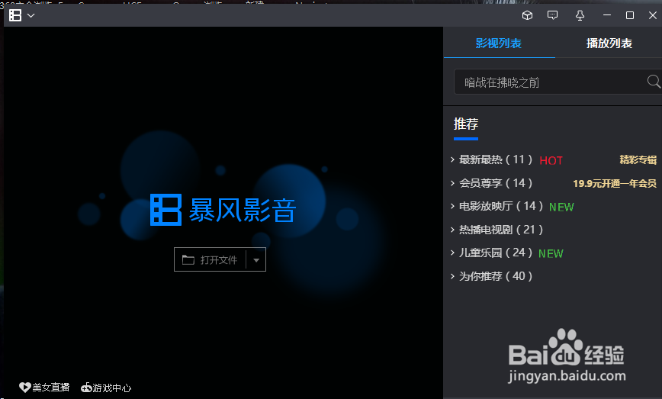Expand the 热播电视剧 (21) chevron
The height and width of the screenshot is (399, 662).
coord(452,230)
